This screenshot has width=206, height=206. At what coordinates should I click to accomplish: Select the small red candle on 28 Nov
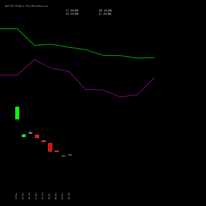coord(44,141)
